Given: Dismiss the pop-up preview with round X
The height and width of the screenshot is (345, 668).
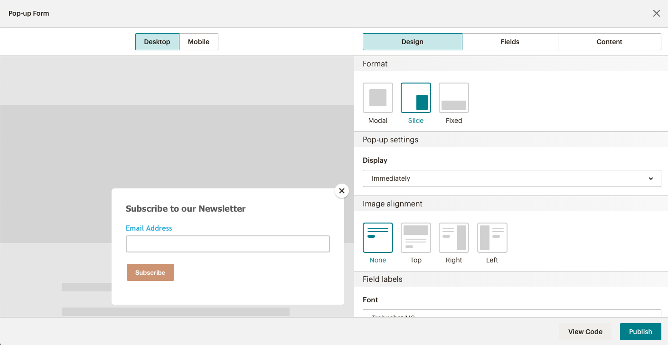Looking at the screenshot, I should pos(341,191).
